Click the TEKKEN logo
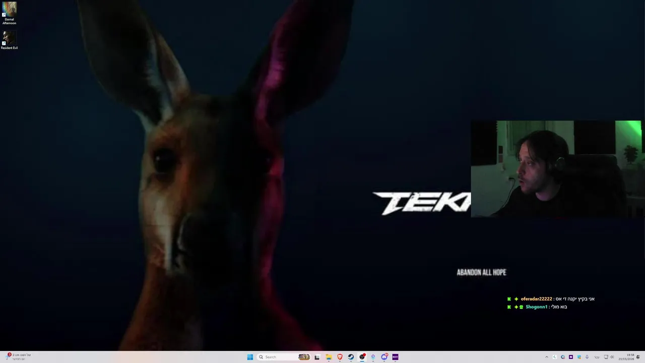 422,203
